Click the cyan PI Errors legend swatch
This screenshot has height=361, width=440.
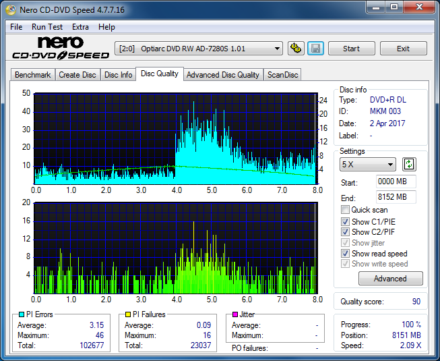(x=22, y=314)
